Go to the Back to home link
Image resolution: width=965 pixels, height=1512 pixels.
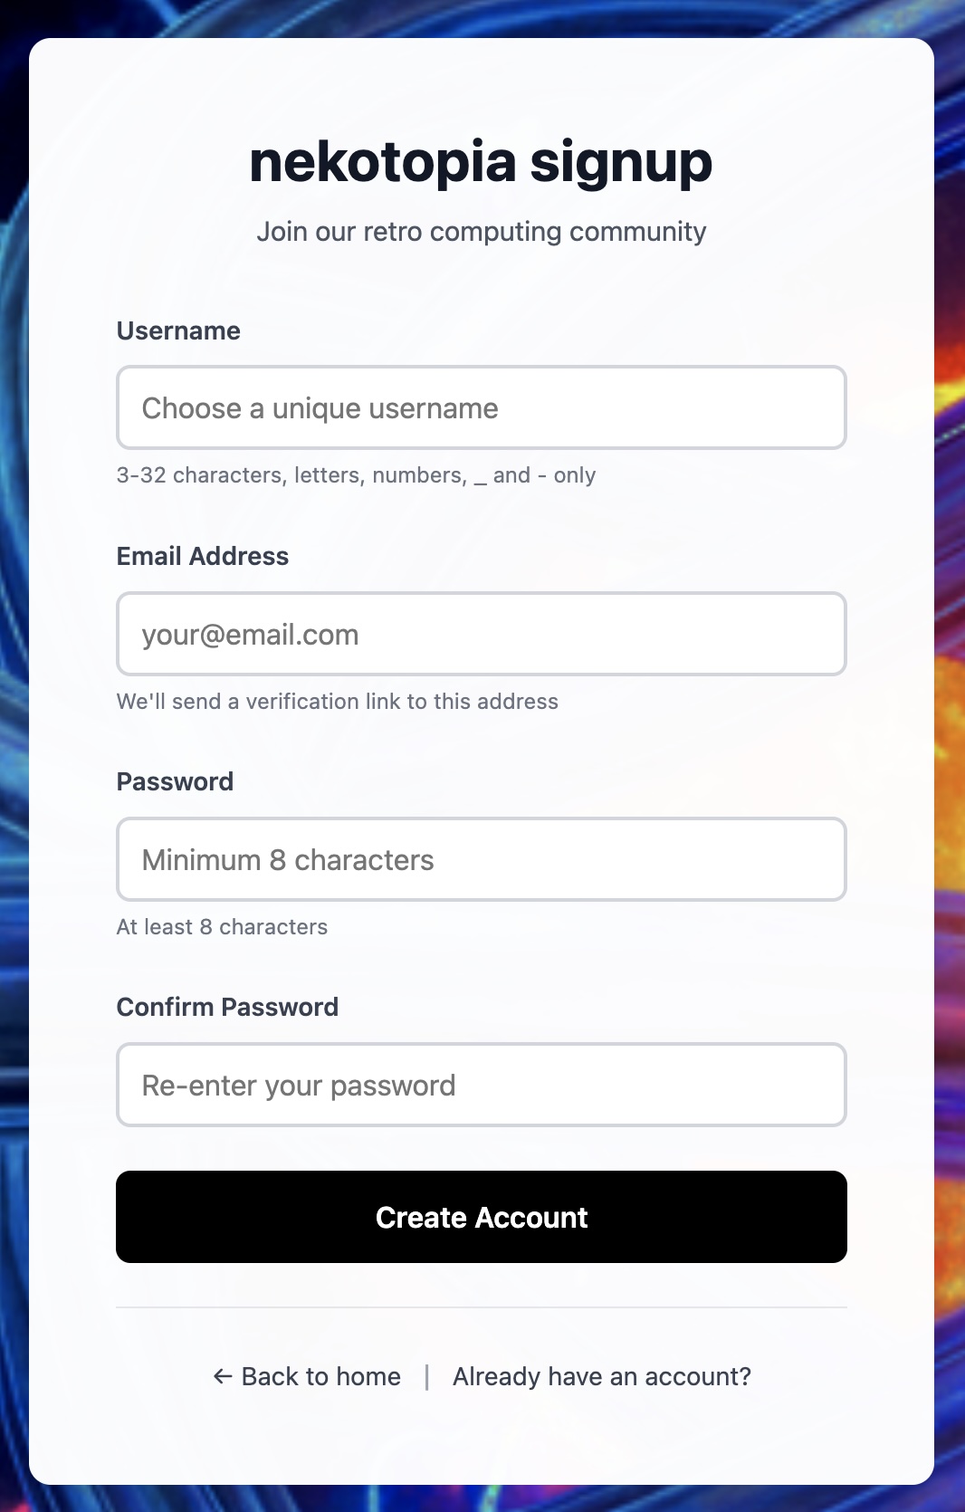(x=320, y=1377)
